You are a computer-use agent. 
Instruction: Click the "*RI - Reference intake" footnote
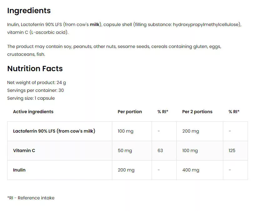pos(31,198)
